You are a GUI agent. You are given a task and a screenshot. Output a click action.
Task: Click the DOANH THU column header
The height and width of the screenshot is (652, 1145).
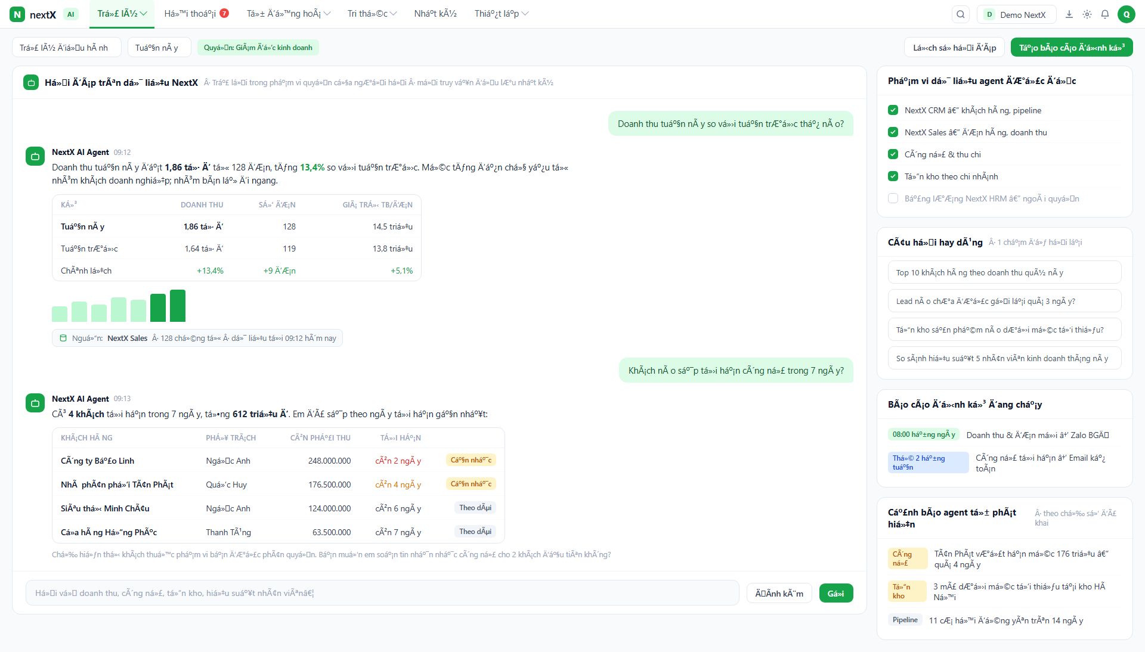click(202, 204)
